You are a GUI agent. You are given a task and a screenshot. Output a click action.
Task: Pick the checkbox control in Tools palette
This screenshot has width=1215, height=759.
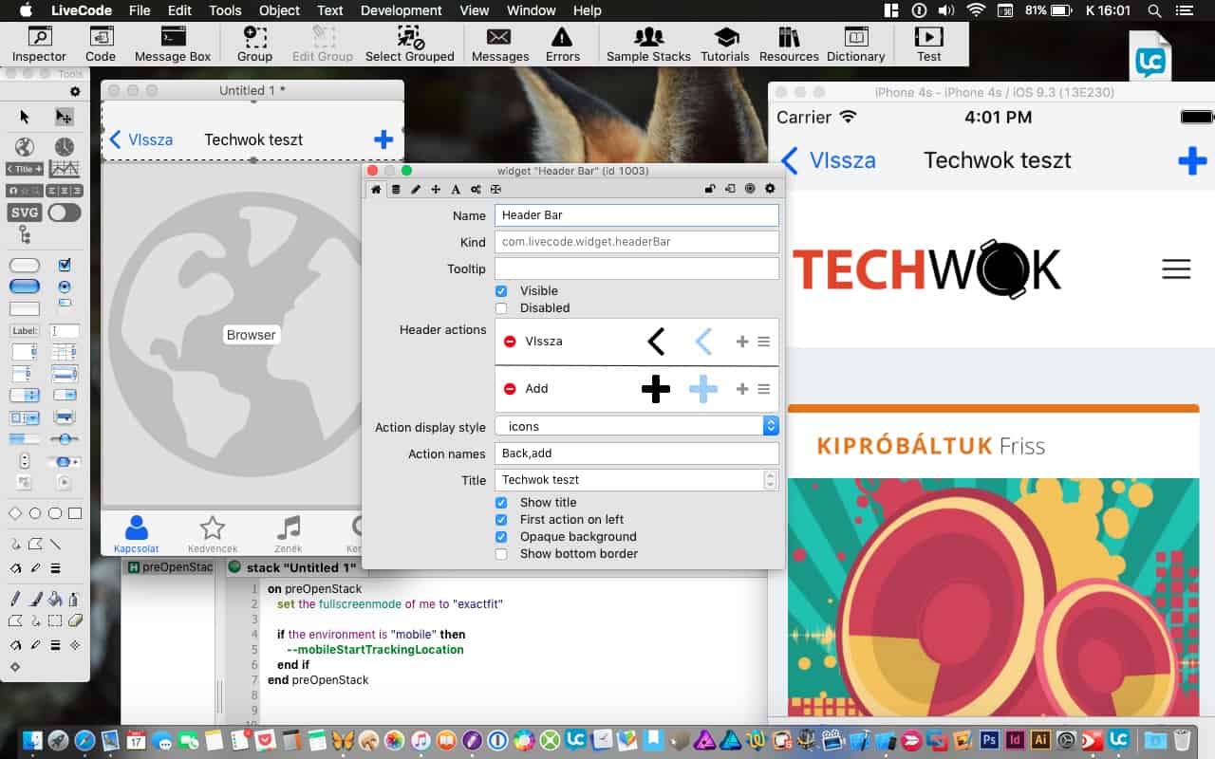pos(65,265)
